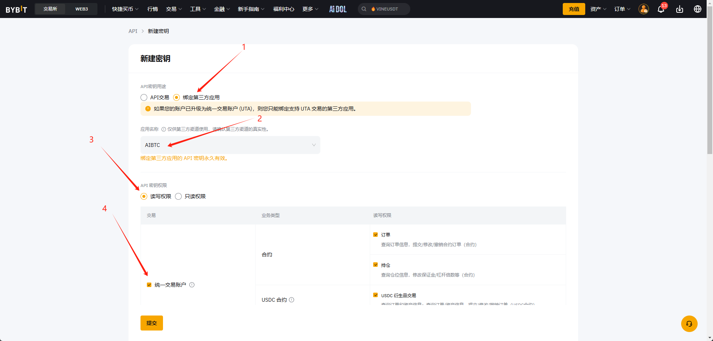Uncheck the 统一交易账户 checkbox
The width and height of the screenshot is (713, 341).
[x=149, y=285]
